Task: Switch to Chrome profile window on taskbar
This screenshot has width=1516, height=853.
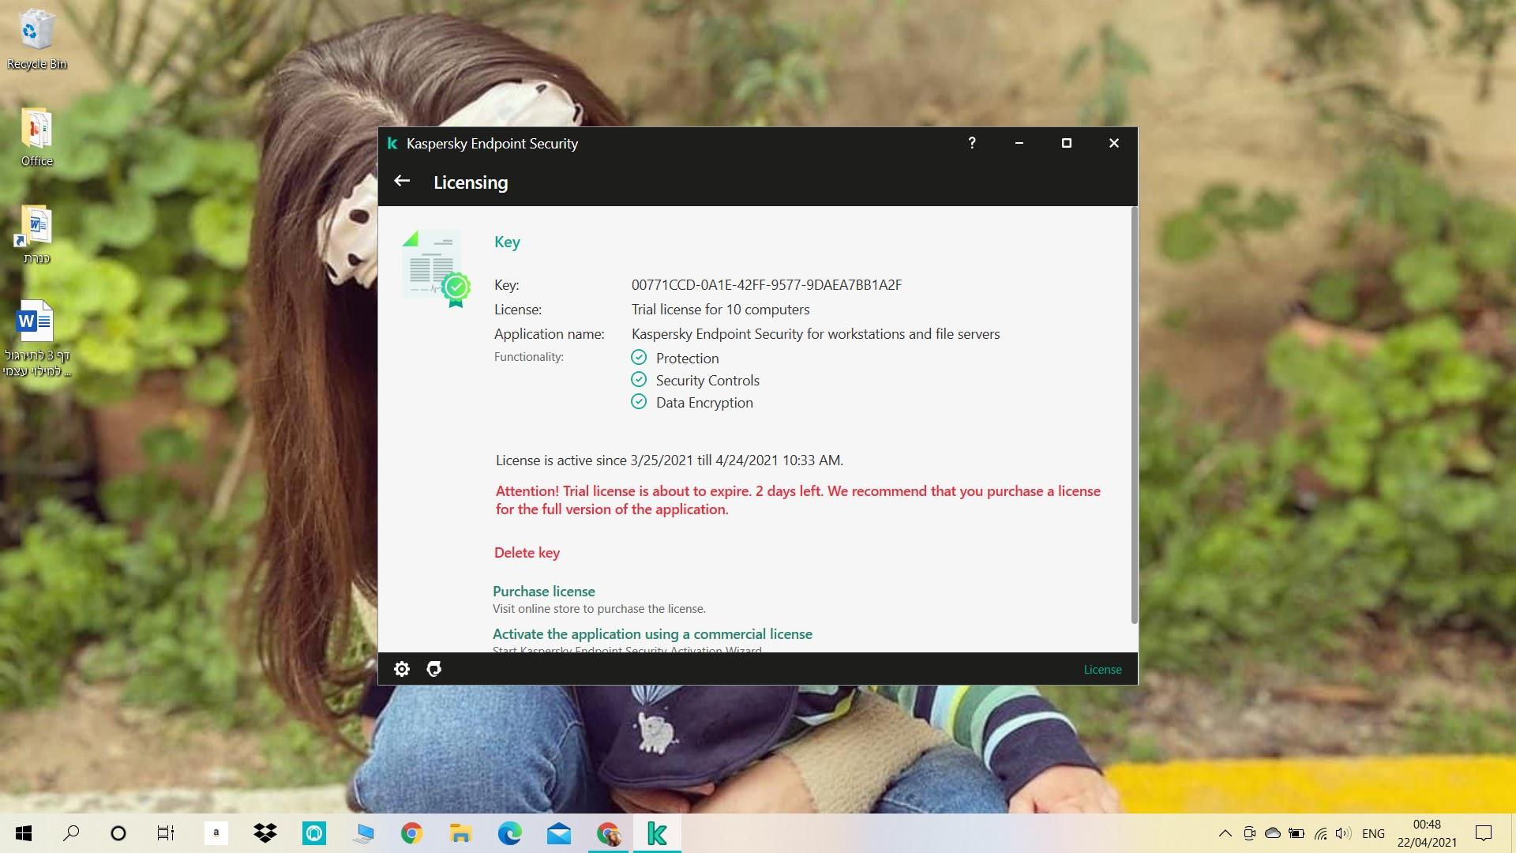Action: (x=608, y=833)
